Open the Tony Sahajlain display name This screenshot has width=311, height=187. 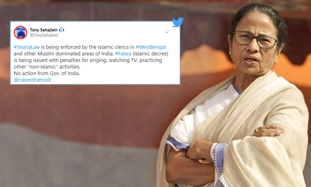click(44, 30)
